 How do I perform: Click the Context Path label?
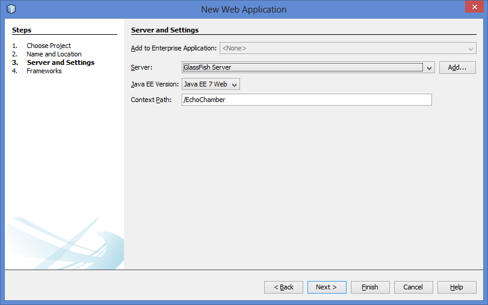[151, 100]
